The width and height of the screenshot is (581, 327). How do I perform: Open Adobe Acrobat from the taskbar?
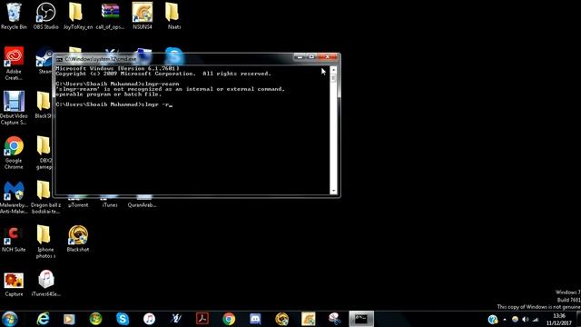point(202,319)
